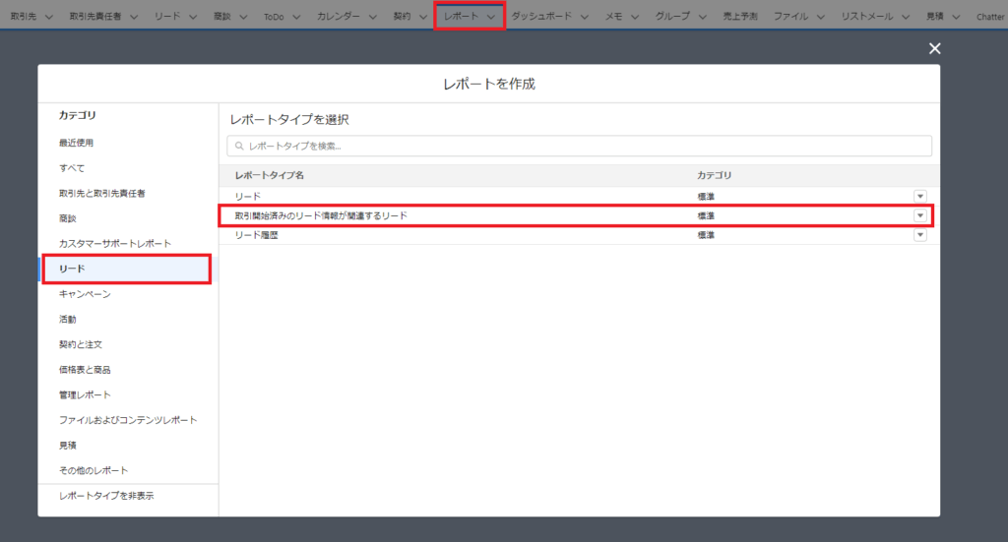
Task: Expand the 商談 nav tab chevron
Action: click(243, 17)
